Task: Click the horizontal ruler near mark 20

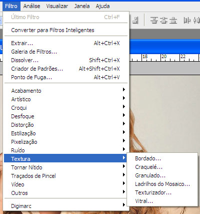Action: pyautogui.click(x=164, y=58)
